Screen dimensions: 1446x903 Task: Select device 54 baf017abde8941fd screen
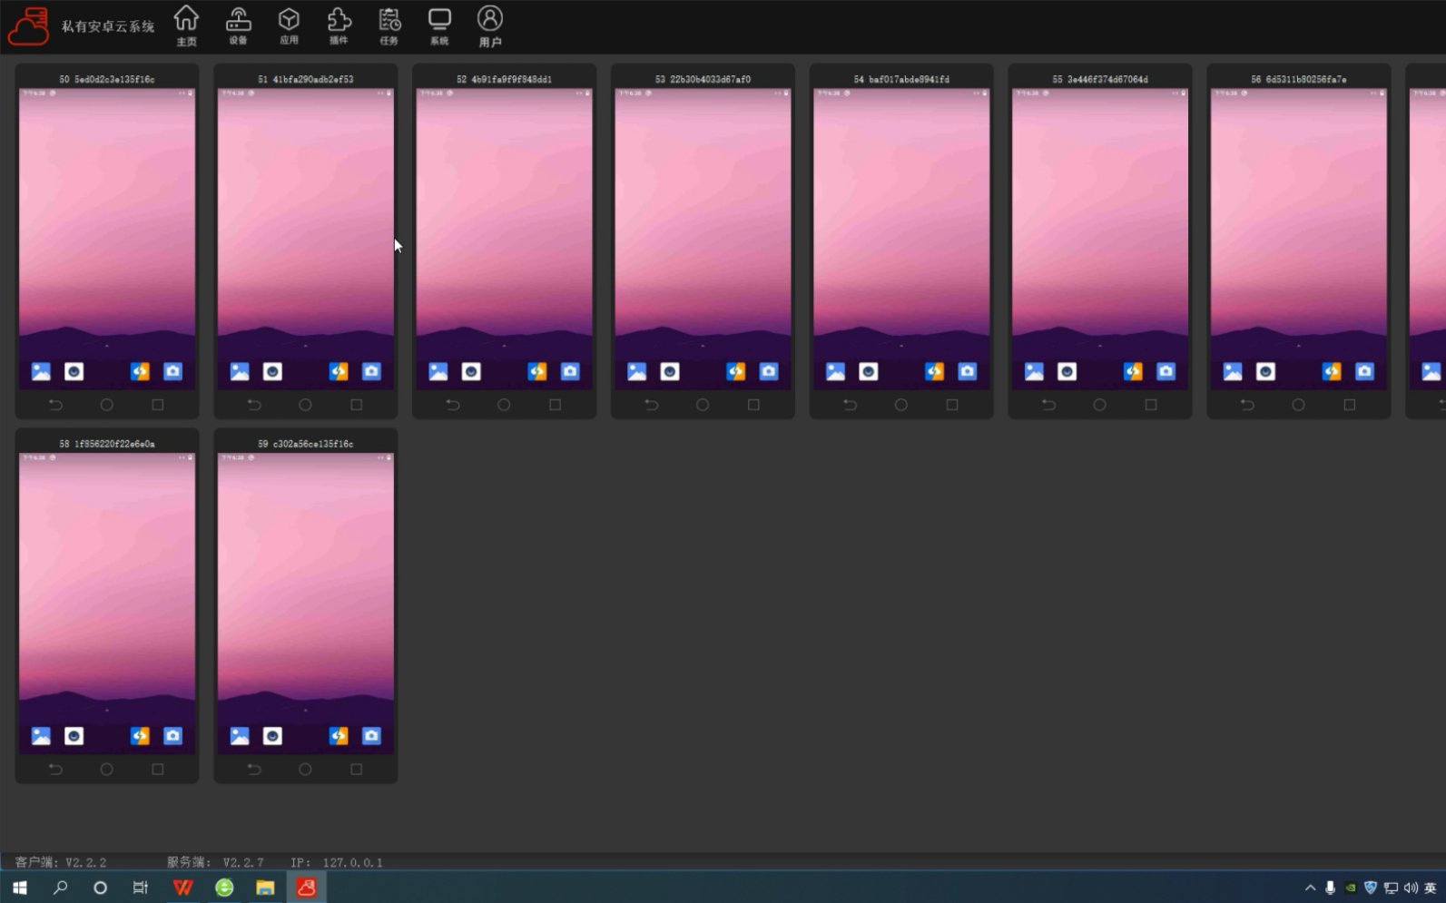(901, 240)
